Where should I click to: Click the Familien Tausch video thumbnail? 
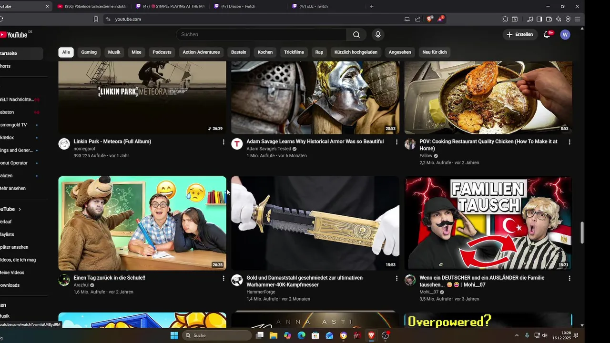[x=488, y=223]
